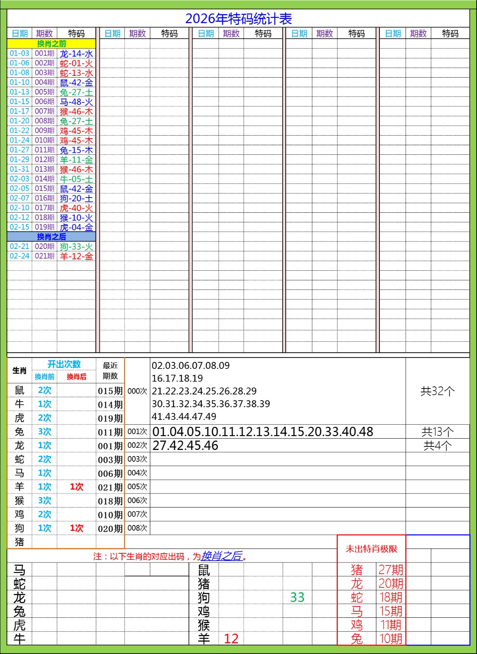Select the blue-background "换肖之后" section header

51,237
